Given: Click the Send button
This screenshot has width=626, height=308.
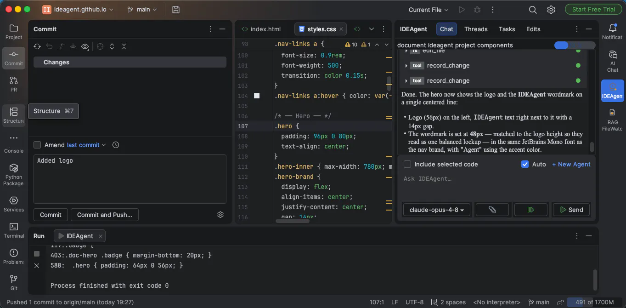Looking at the screenshot, I should point(571,210).
